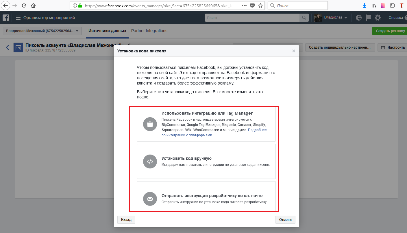
Task: Click the Отмена button
Action: tap(285, 220)
